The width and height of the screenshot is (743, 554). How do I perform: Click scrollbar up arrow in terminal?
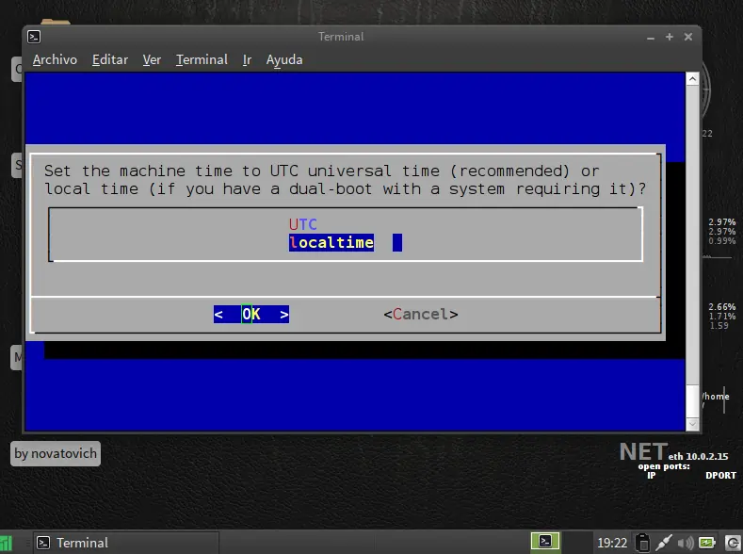[692, 78]
